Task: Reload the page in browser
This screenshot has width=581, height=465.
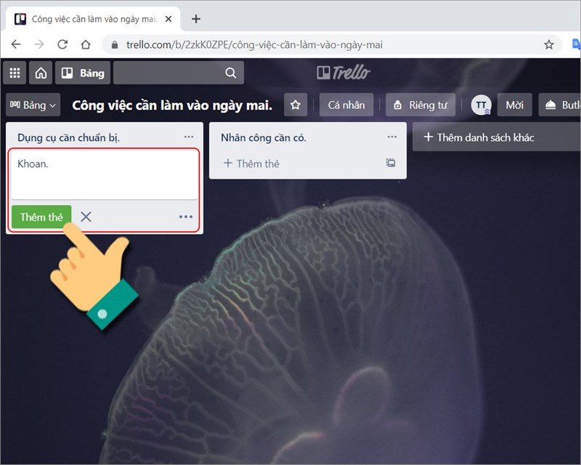Action: (x=62, y=44)
